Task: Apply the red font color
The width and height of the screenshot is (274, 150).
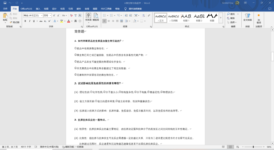Action: coord(69,21)
